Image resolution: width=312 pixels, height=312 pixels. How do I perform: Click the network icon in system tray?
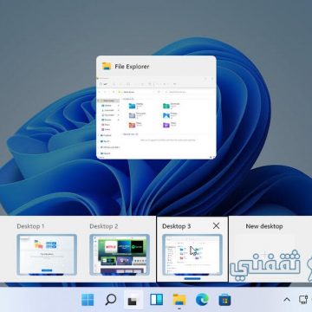point(303,300)
